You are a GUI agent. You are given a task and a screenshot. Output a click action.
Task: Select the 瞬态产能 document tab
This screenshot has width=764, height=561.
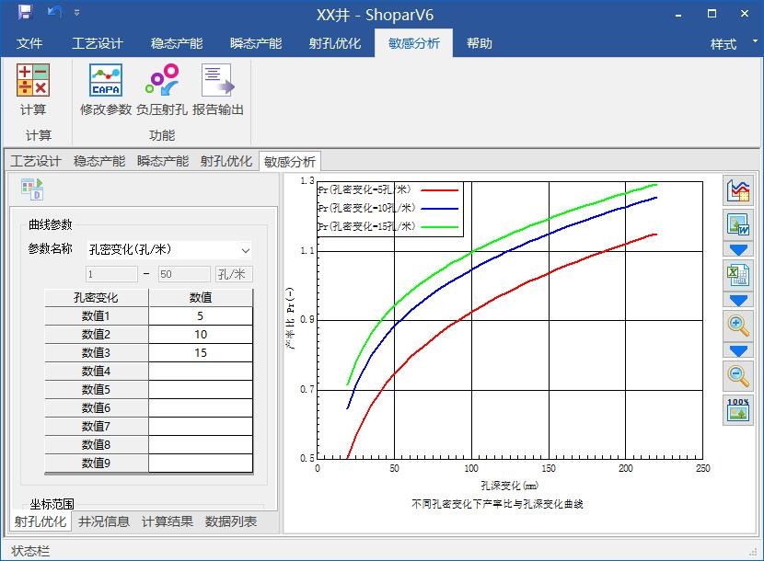[163, 161]
